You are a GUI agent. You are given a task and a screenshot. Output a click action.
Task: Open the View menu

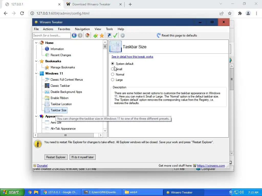98,29
